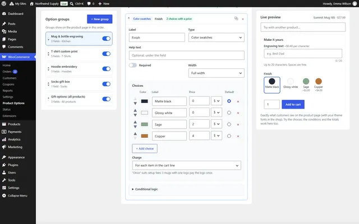Open WooCommerce menu item
This screenshot has width=359, height=224.
tap(18, 57)
